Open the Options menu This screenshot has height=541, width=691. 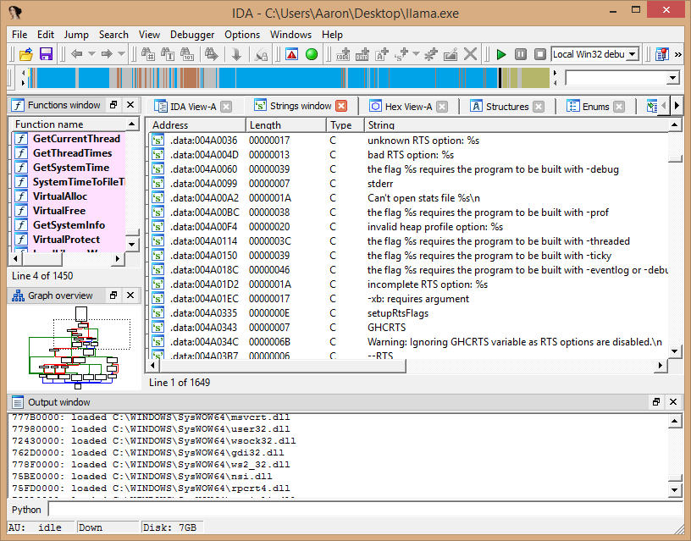click(x=242, y=35)
